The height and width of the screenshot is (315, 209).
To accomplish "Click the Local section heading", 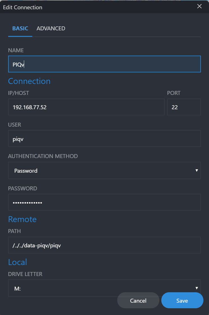I will 17,262.
